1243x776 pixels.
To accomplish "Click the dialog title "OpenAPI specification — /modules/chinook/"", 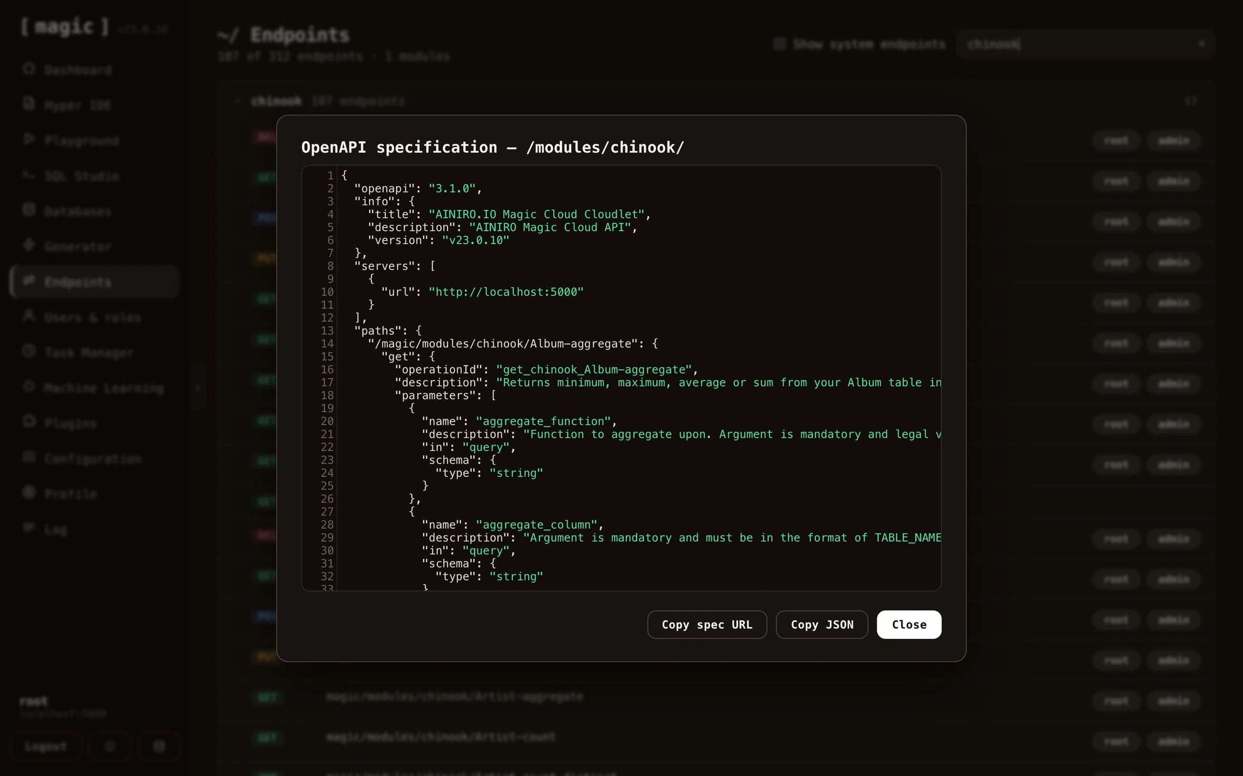I will [493, 147].
